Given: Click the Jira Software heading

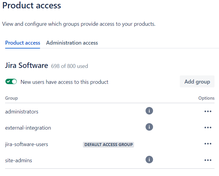Looking at the screenshot, I should (x=27, y=65).
